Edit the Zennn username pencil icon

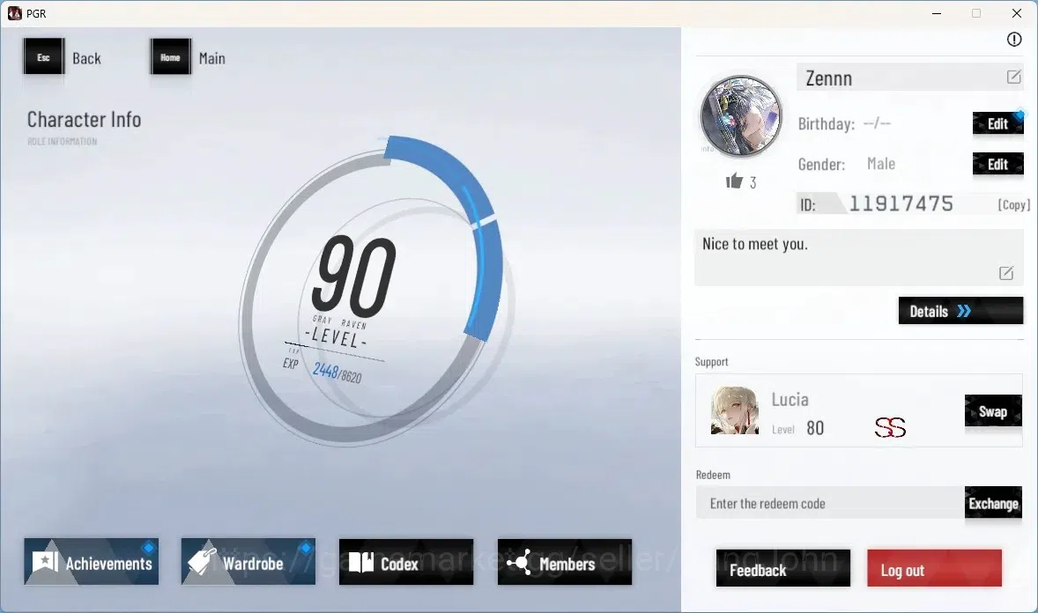[1013, 77]
